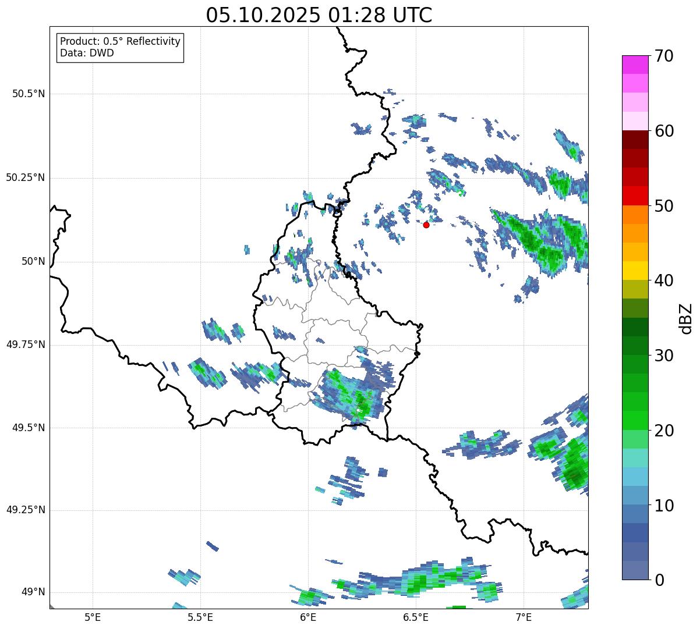Click the red radar site marker dot
This screenshot has width=700, height=629.
coord(426,225)
